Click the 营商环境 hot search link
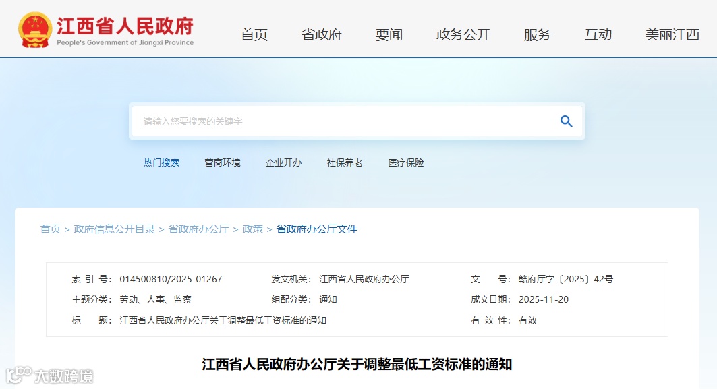Image resolution: width=717 pixels, height=389 pixels. tap(222, 162)
